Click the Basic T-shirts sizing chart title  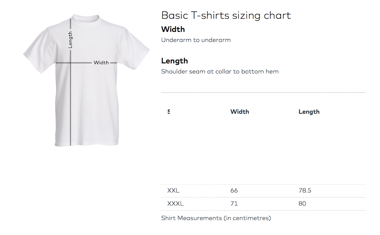click(226, 15)
